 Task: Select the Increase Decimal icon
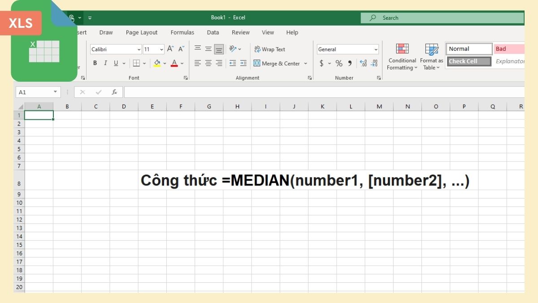pos(363,63)
